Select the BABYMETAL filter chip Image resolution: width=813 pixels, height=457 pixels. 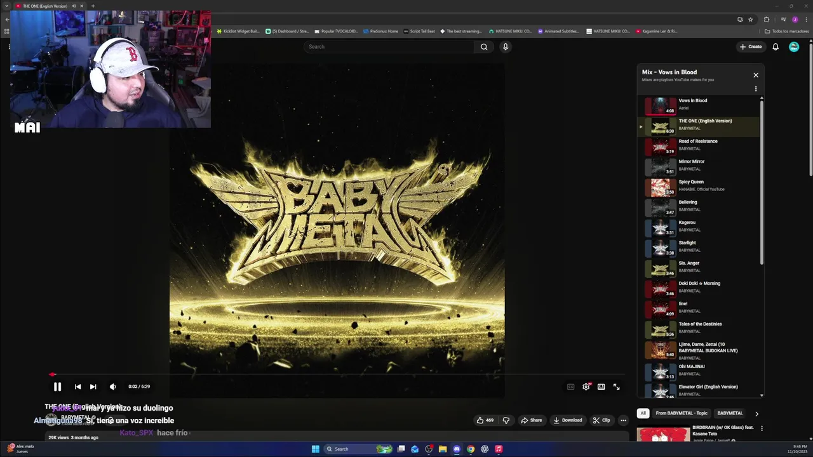[x=730, y=413]
